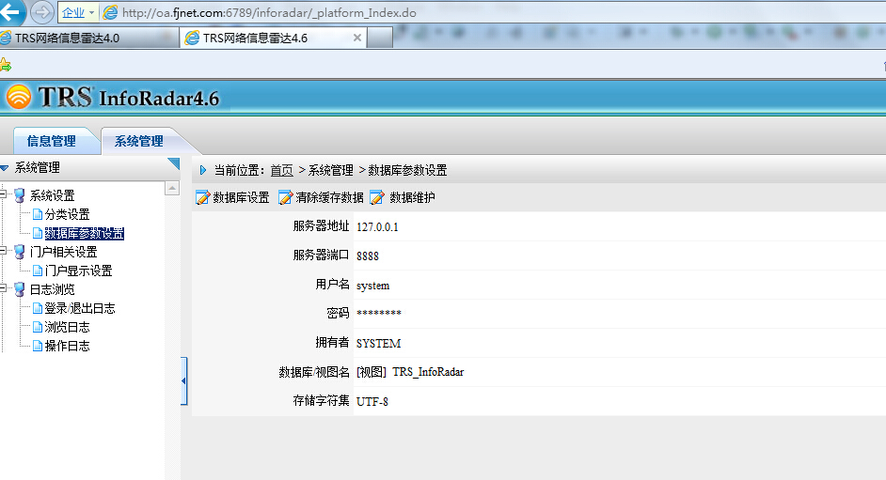Viewport: 886px width, 480px height.
Task: Open a new blank browser tab
Action: pos(380,38)
